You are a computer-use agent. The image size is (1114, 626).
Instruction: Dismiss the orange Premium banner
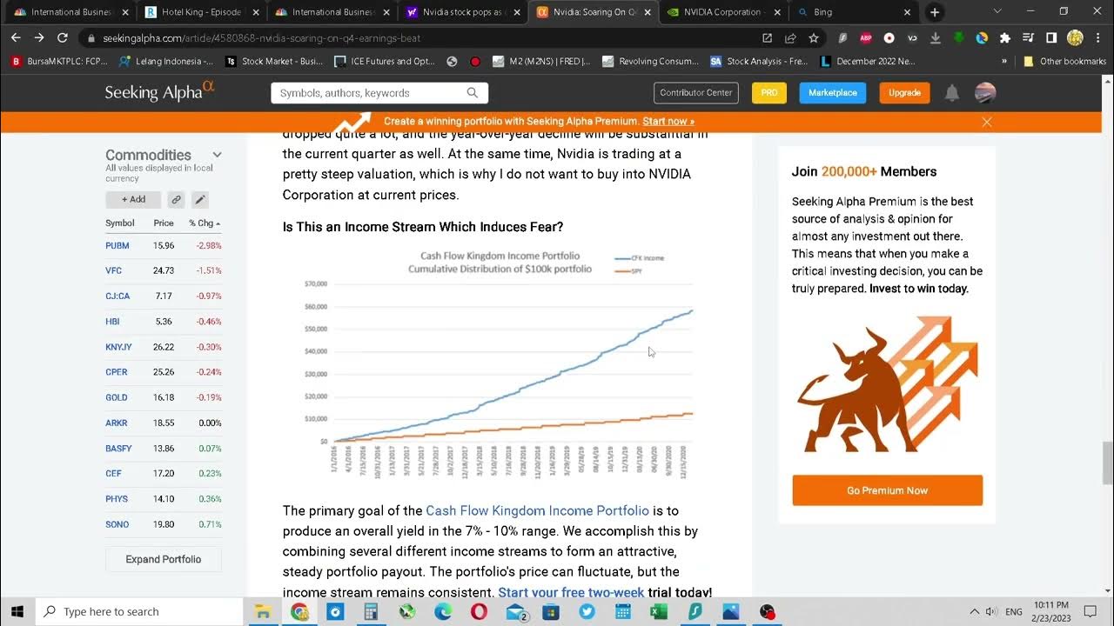987,122
